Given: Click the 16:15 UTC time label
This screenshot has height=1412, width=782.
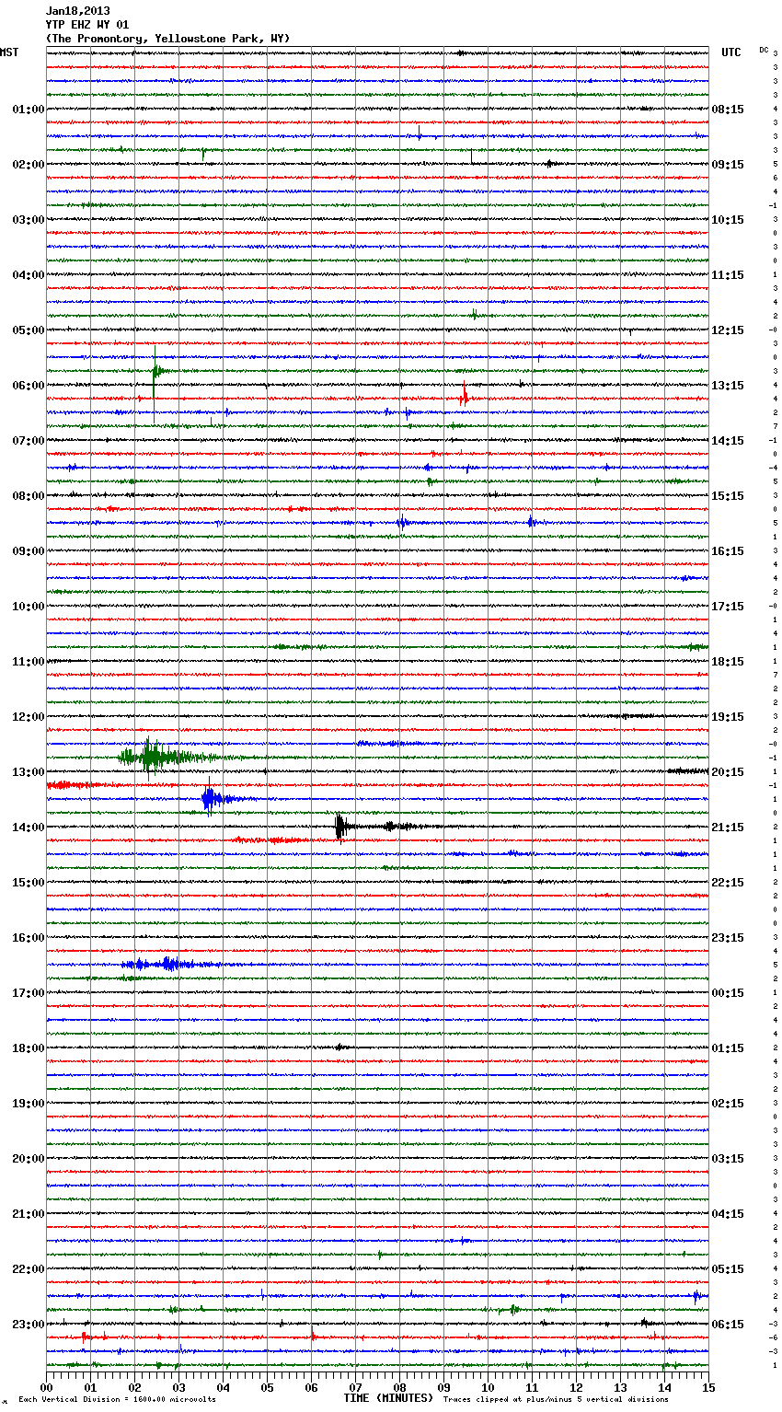Looking at the screenshot, I should (x=728, y=551).
